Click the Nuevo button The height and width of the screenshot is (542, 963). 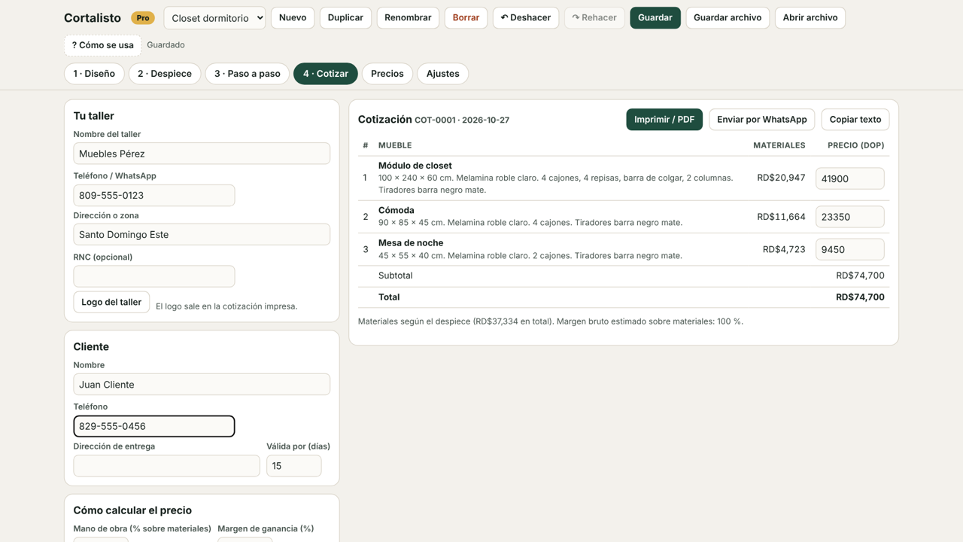tap(293, 17)
